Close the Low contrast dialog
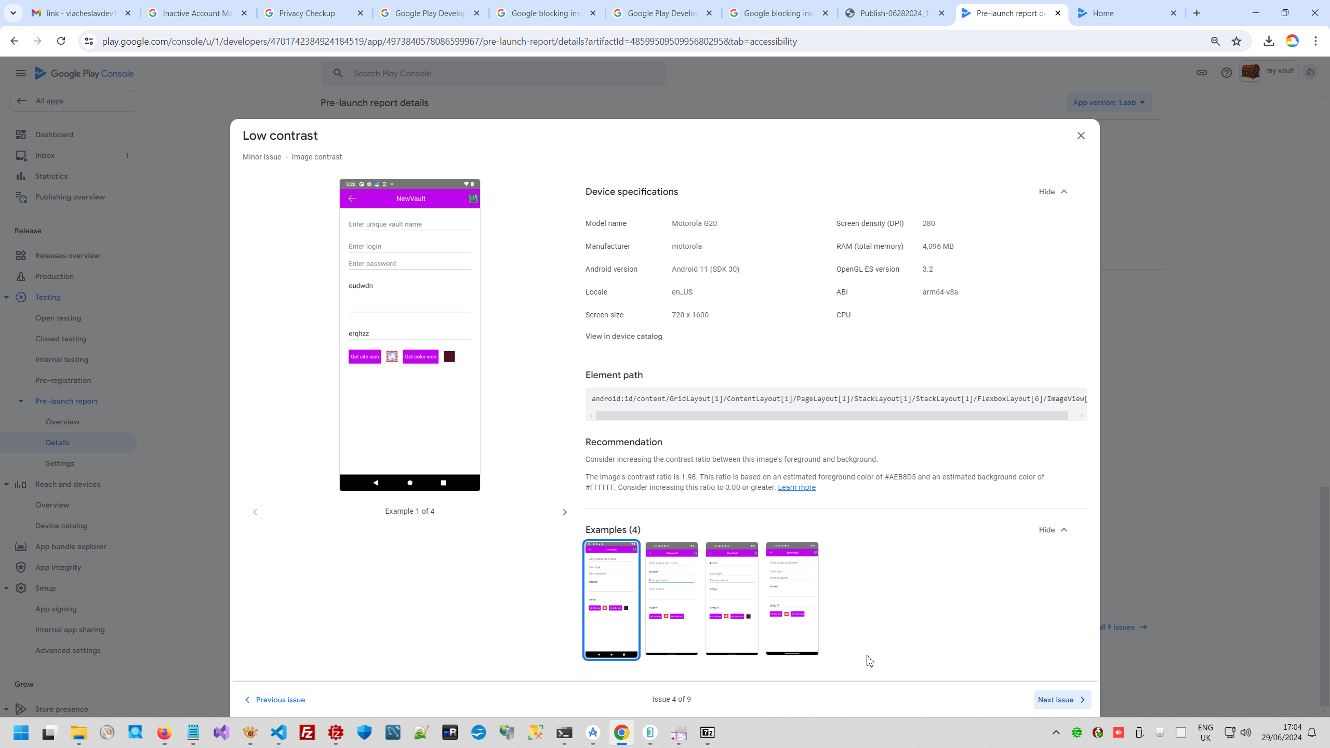 point(1081,136)
